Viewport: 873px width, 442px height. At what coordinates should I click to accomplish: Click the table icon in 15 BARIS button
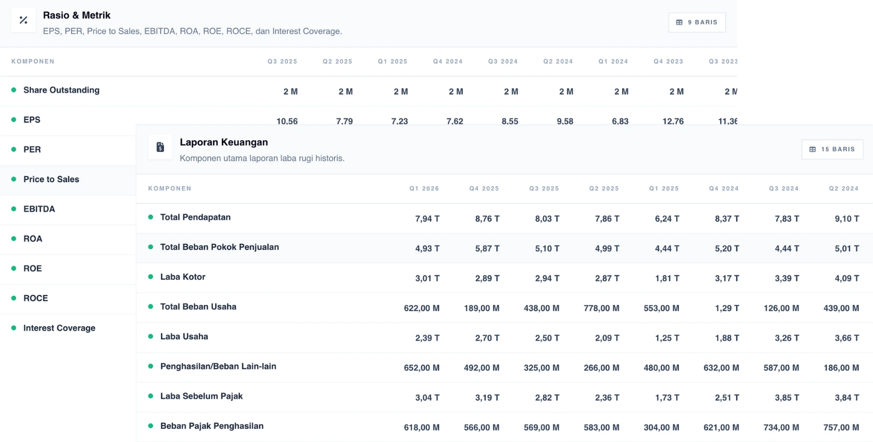pos(813,149)
